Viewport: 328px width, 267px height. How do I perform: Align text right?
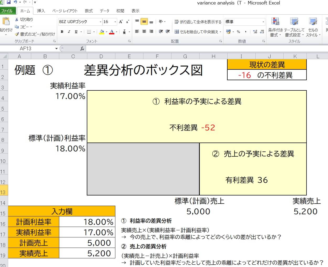click(x=151, y=32)
